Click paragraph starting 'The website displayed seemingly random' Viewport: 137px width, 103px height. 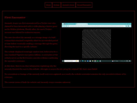coord(31,56)
